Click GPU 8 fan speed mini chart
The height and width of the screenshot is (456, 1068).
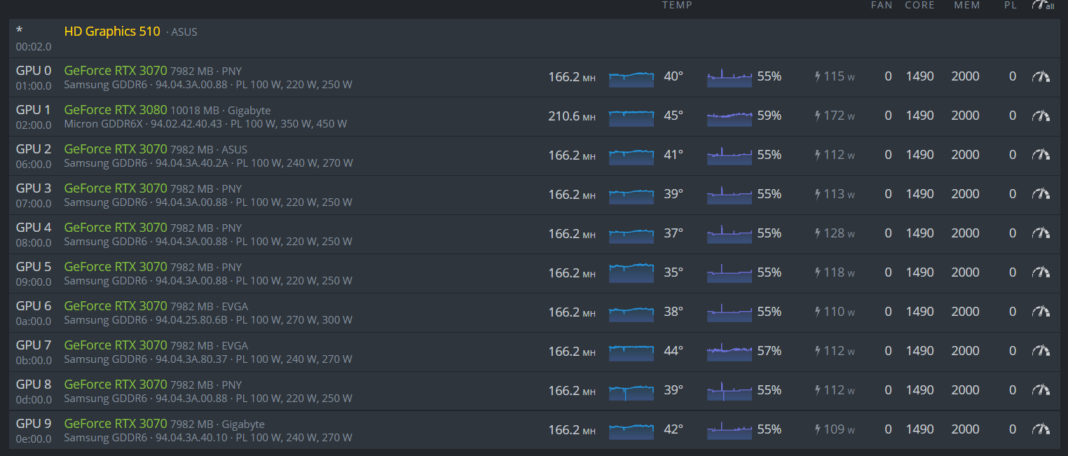tap(730, 390)
